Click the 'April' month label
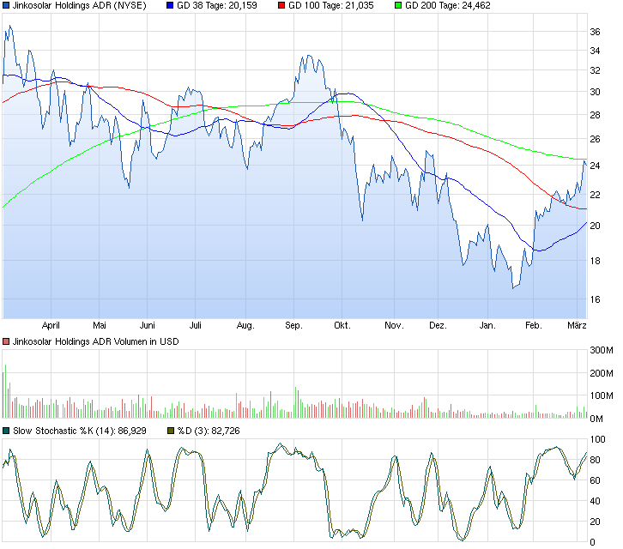The width and height of the screenshot is (623, 549). point(51,326)
